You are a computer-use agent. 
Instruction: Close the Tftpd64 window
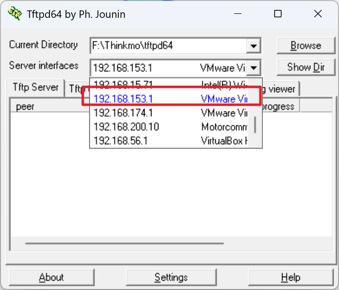pyautogui.click(x=318, y=14)
